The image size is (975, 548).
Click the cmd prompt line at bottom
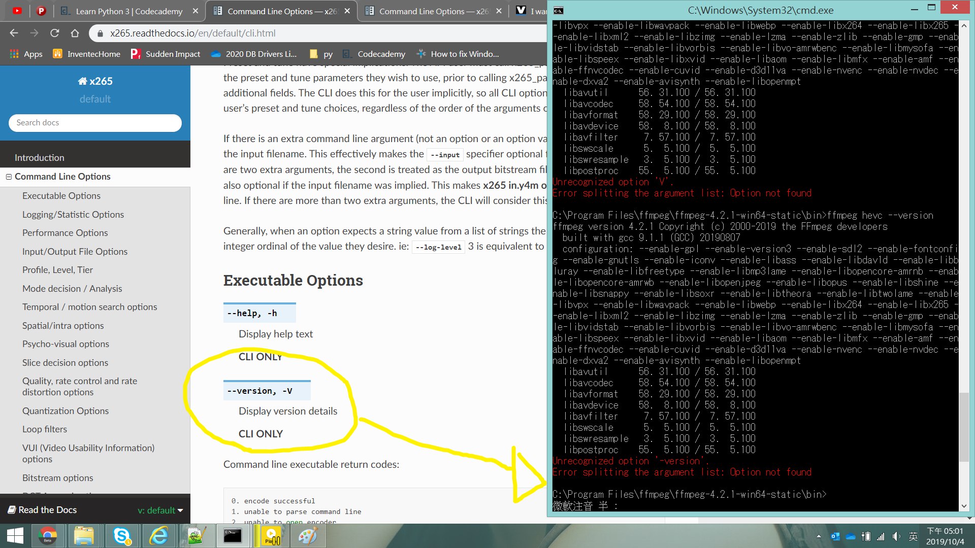[x=689, y=495]
